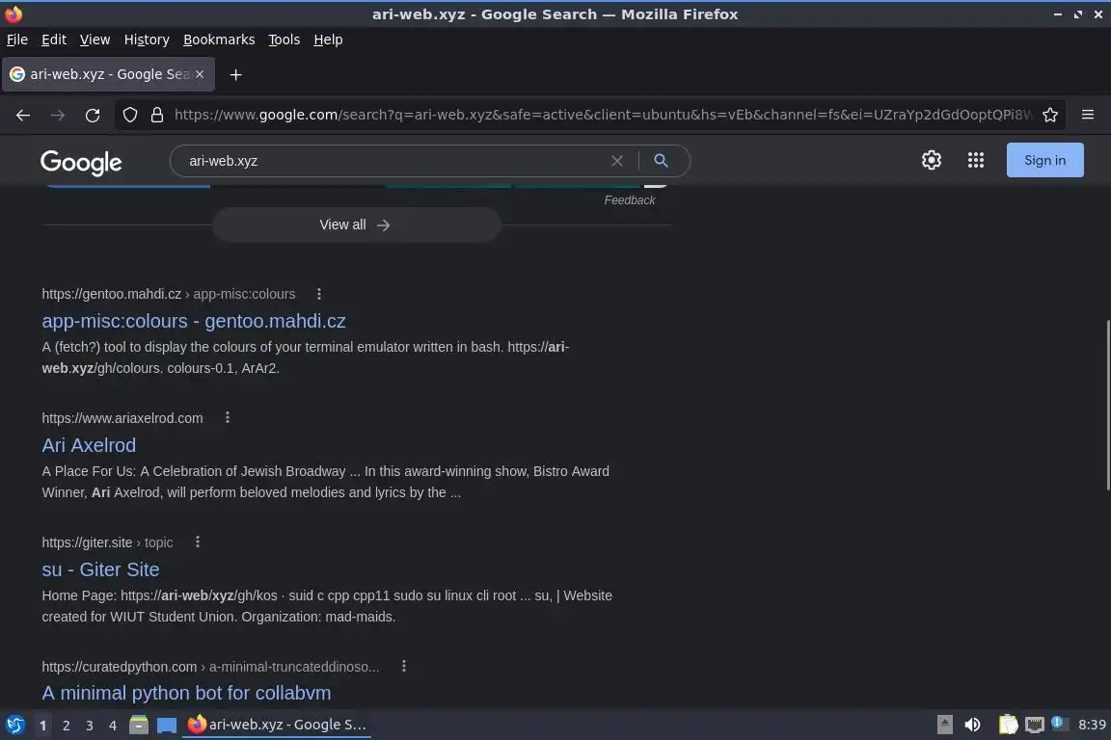Open the Tools menu
The image size is (1111, 740).
[x=285, y=40]
